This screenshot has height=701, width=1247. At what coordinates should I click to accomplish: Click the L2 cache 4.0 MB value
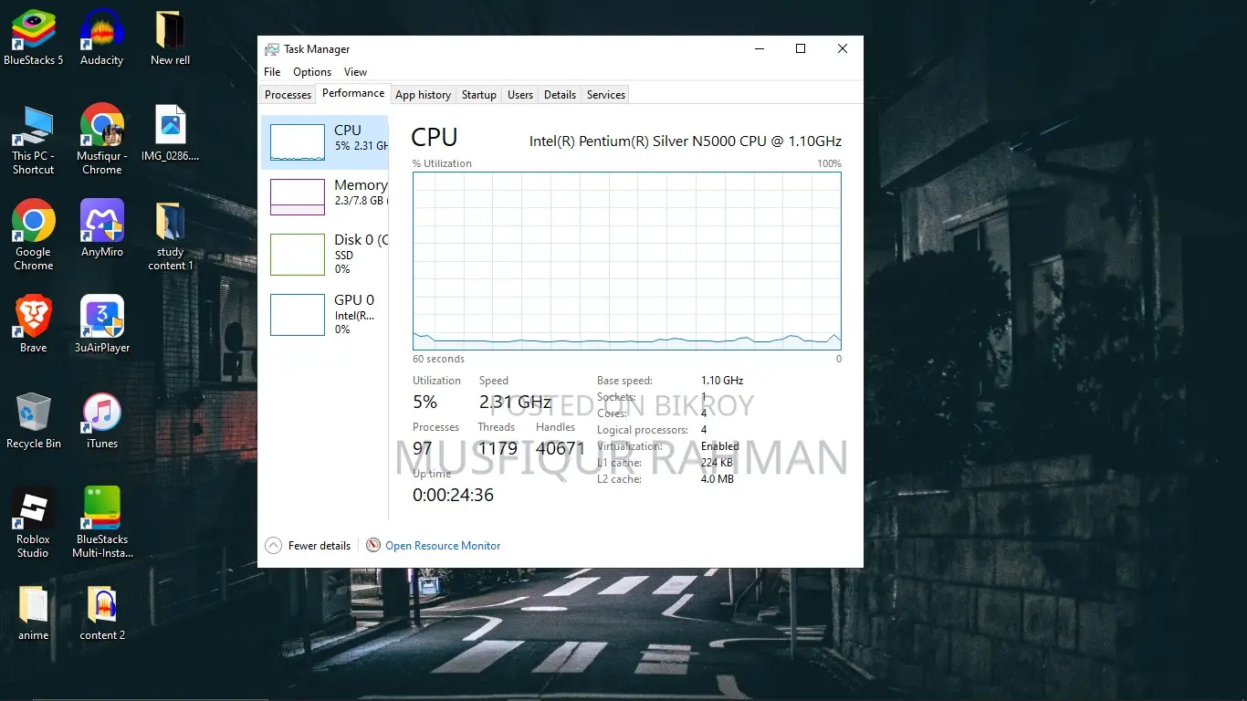click(x=718, y=479)
